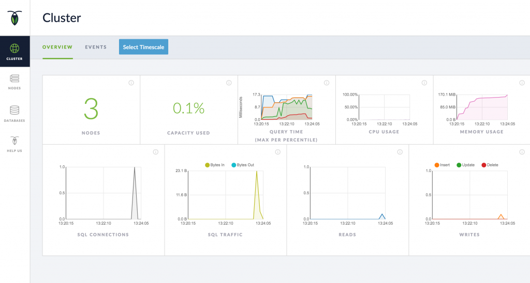Screen dimensions: 530x283
Task: Show info for the Capacity Used card
Action: pyautogui.click(x=229, y=83)
